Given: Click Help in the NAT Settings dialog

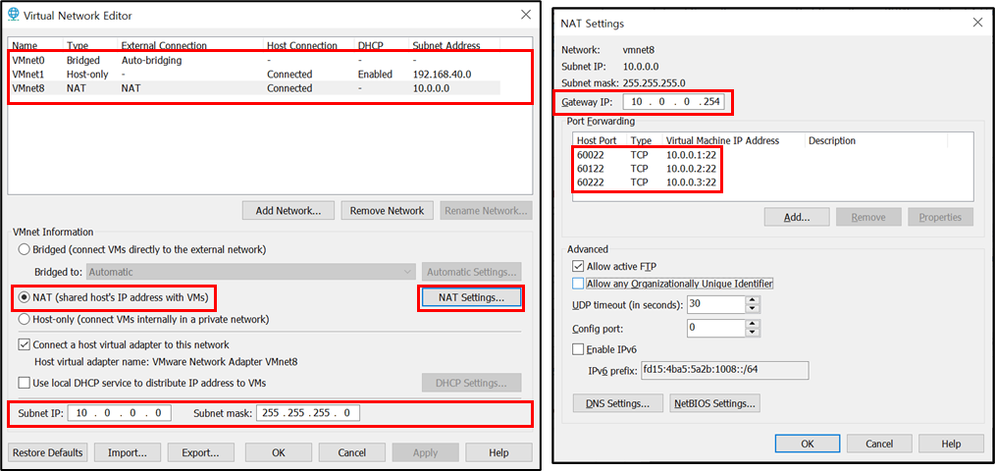Looking at the screenshot, I should 951,444.
